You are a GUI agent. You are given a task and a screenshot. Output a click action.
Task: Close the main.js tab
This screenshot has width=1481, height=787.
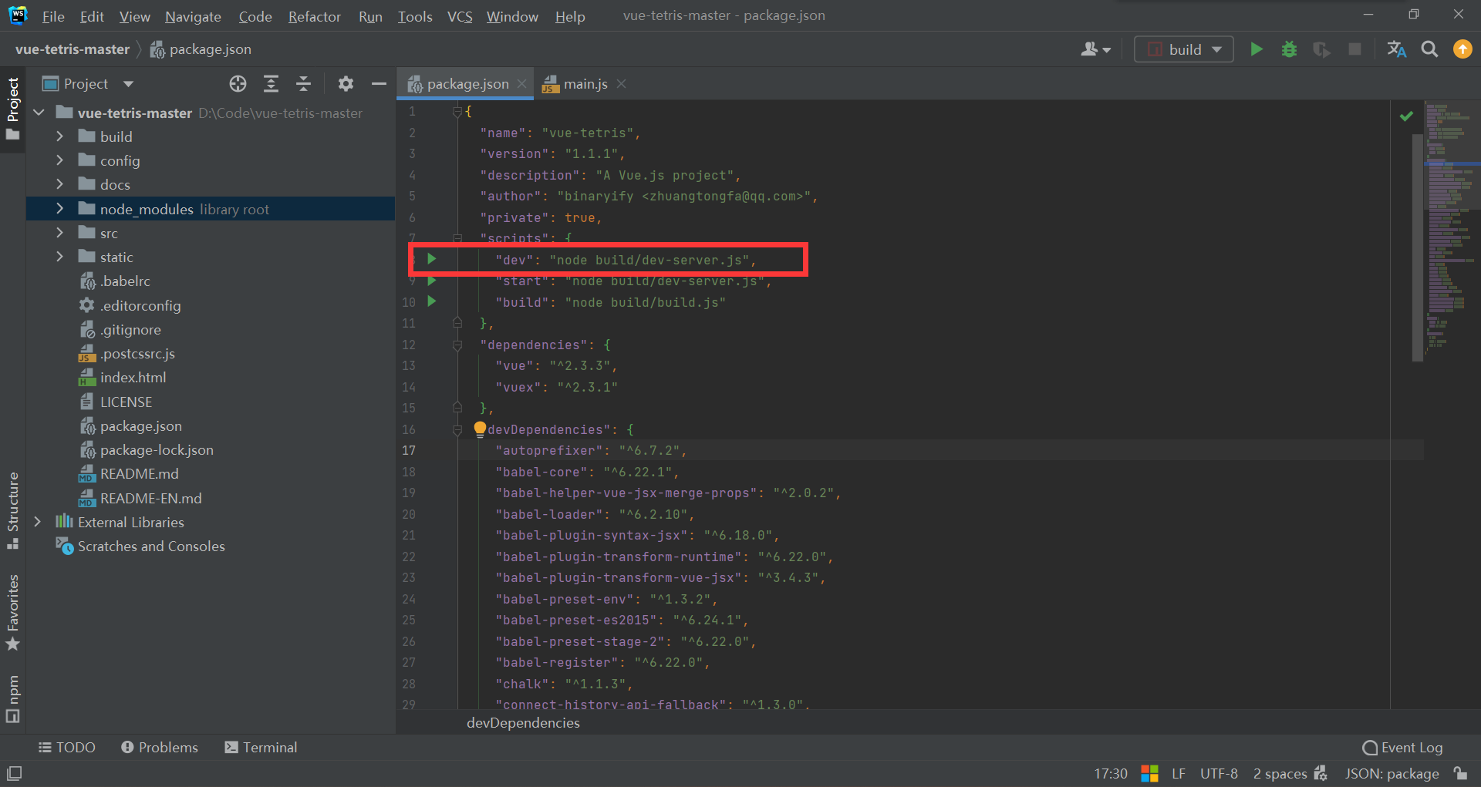622,84
